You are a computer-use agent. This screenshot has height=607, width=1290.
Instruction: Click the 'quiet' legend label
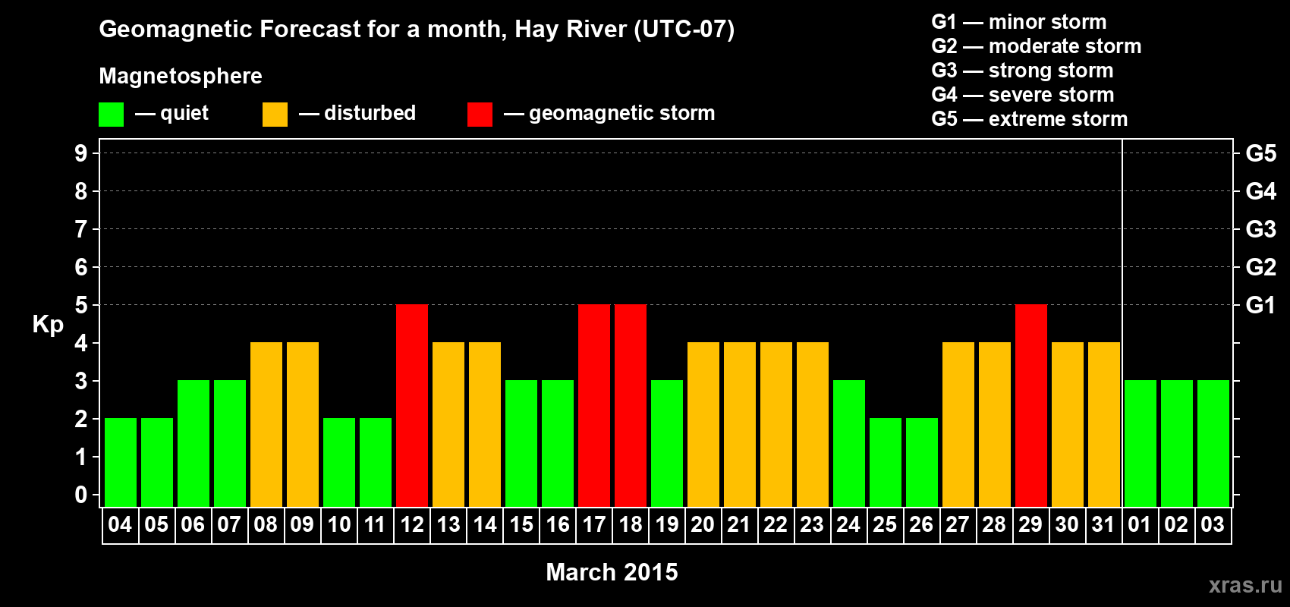click(x=184, y=114)
